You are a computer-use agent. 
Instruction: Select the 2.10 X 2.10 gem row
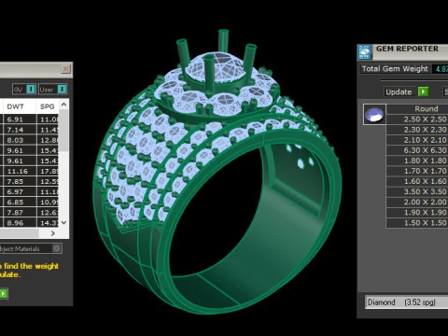417,140
